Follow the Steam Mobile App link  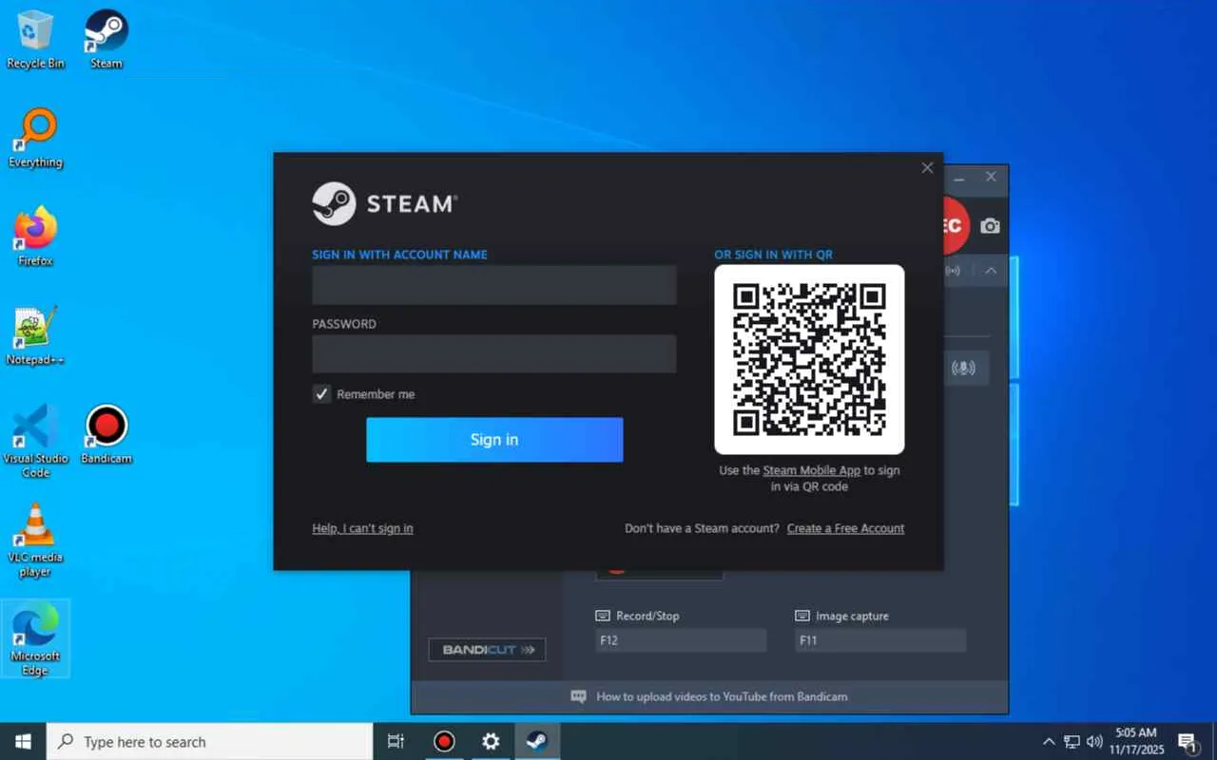click(811, 470)
